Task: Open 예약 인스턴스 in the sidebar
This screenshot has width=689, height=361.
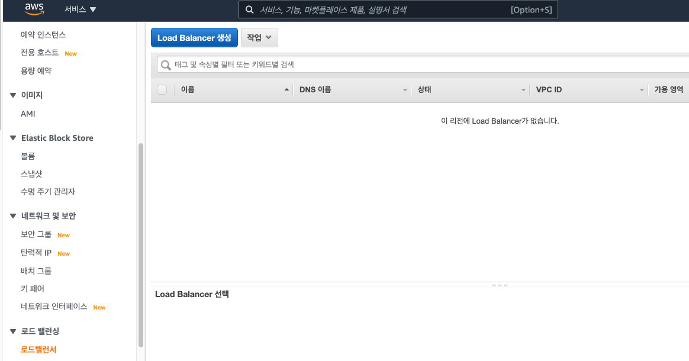Action: tap(43, 35)
